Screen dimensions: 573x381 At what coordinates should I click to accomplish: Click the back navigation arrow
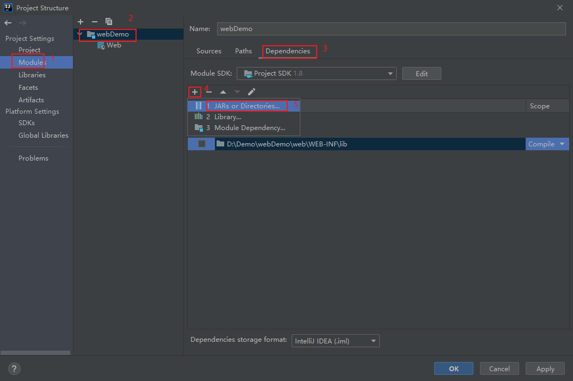click(x=8, y=23)
